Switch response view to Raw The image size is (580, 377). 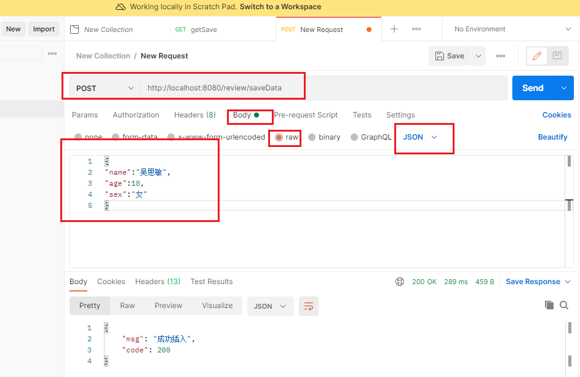[127, 306]
